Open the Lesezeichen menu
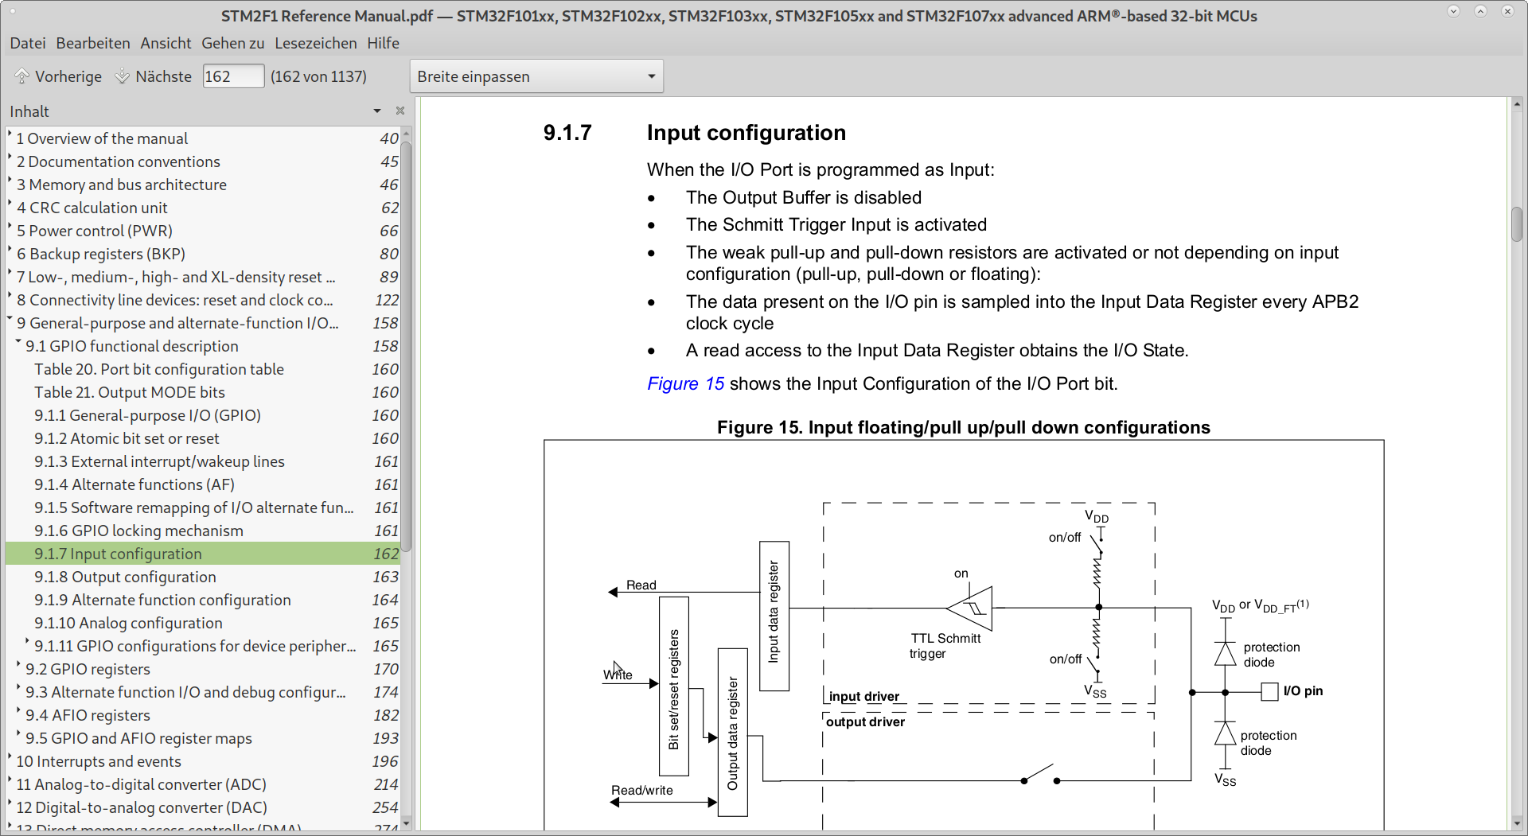This screenshot has width=1528, height=836. click(315, 43)
